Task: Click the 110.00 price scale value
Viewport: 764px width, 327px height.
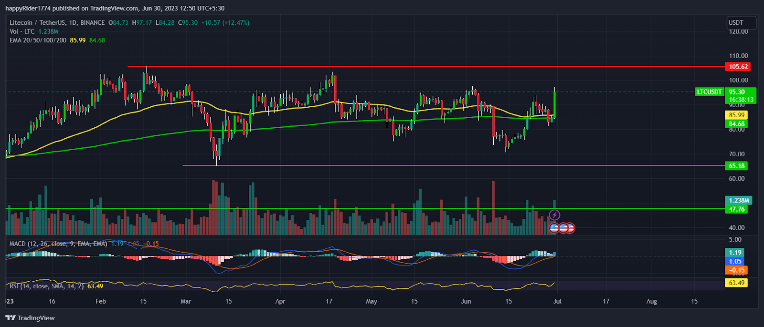Action: tap(738, 56)
